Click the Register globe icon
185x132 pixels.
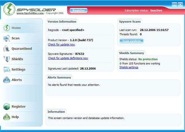pos(6,106)
